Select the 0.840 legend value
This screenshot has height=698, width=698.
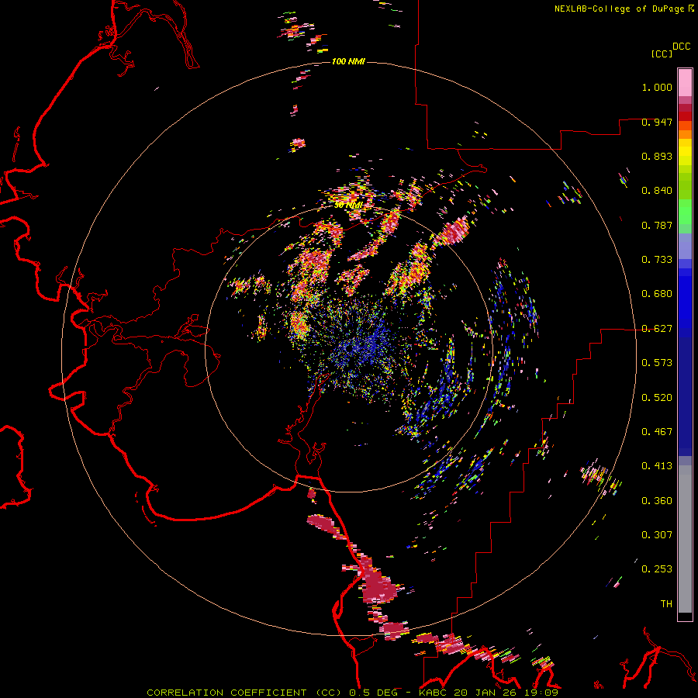657,191
